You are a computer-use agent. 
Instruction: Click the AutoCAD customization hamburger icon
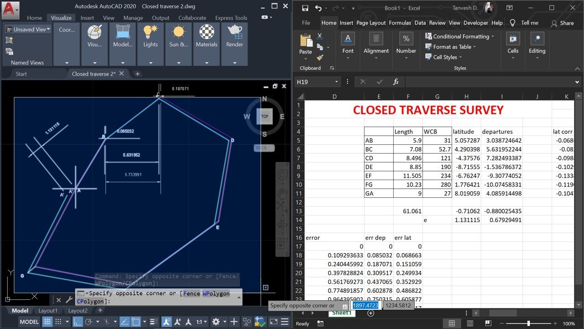(286, 322)
